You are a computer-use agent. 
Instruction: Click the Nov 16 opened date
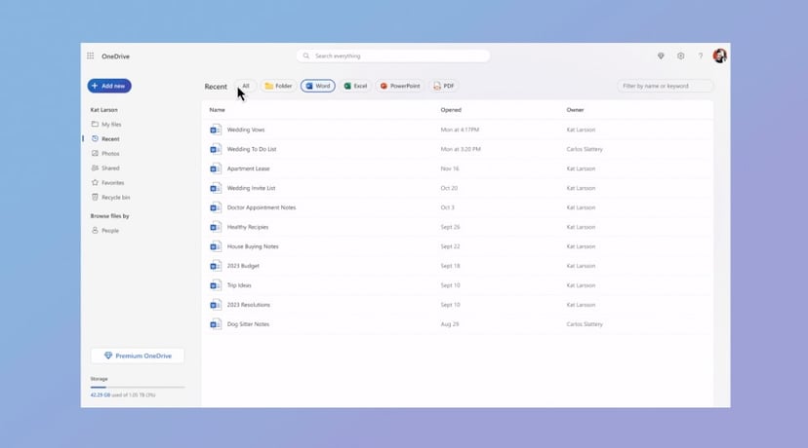[449, 168]
